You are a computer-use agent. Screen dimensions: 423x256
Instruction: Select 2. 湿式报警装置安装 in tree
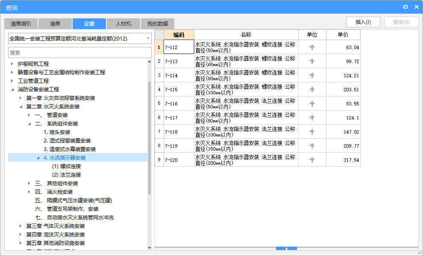coord(67,141)
